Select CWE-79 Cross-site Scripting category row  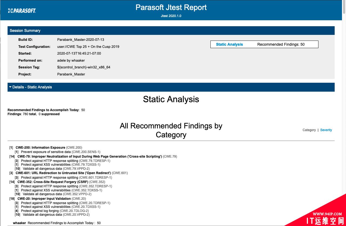tap(93, 157)
